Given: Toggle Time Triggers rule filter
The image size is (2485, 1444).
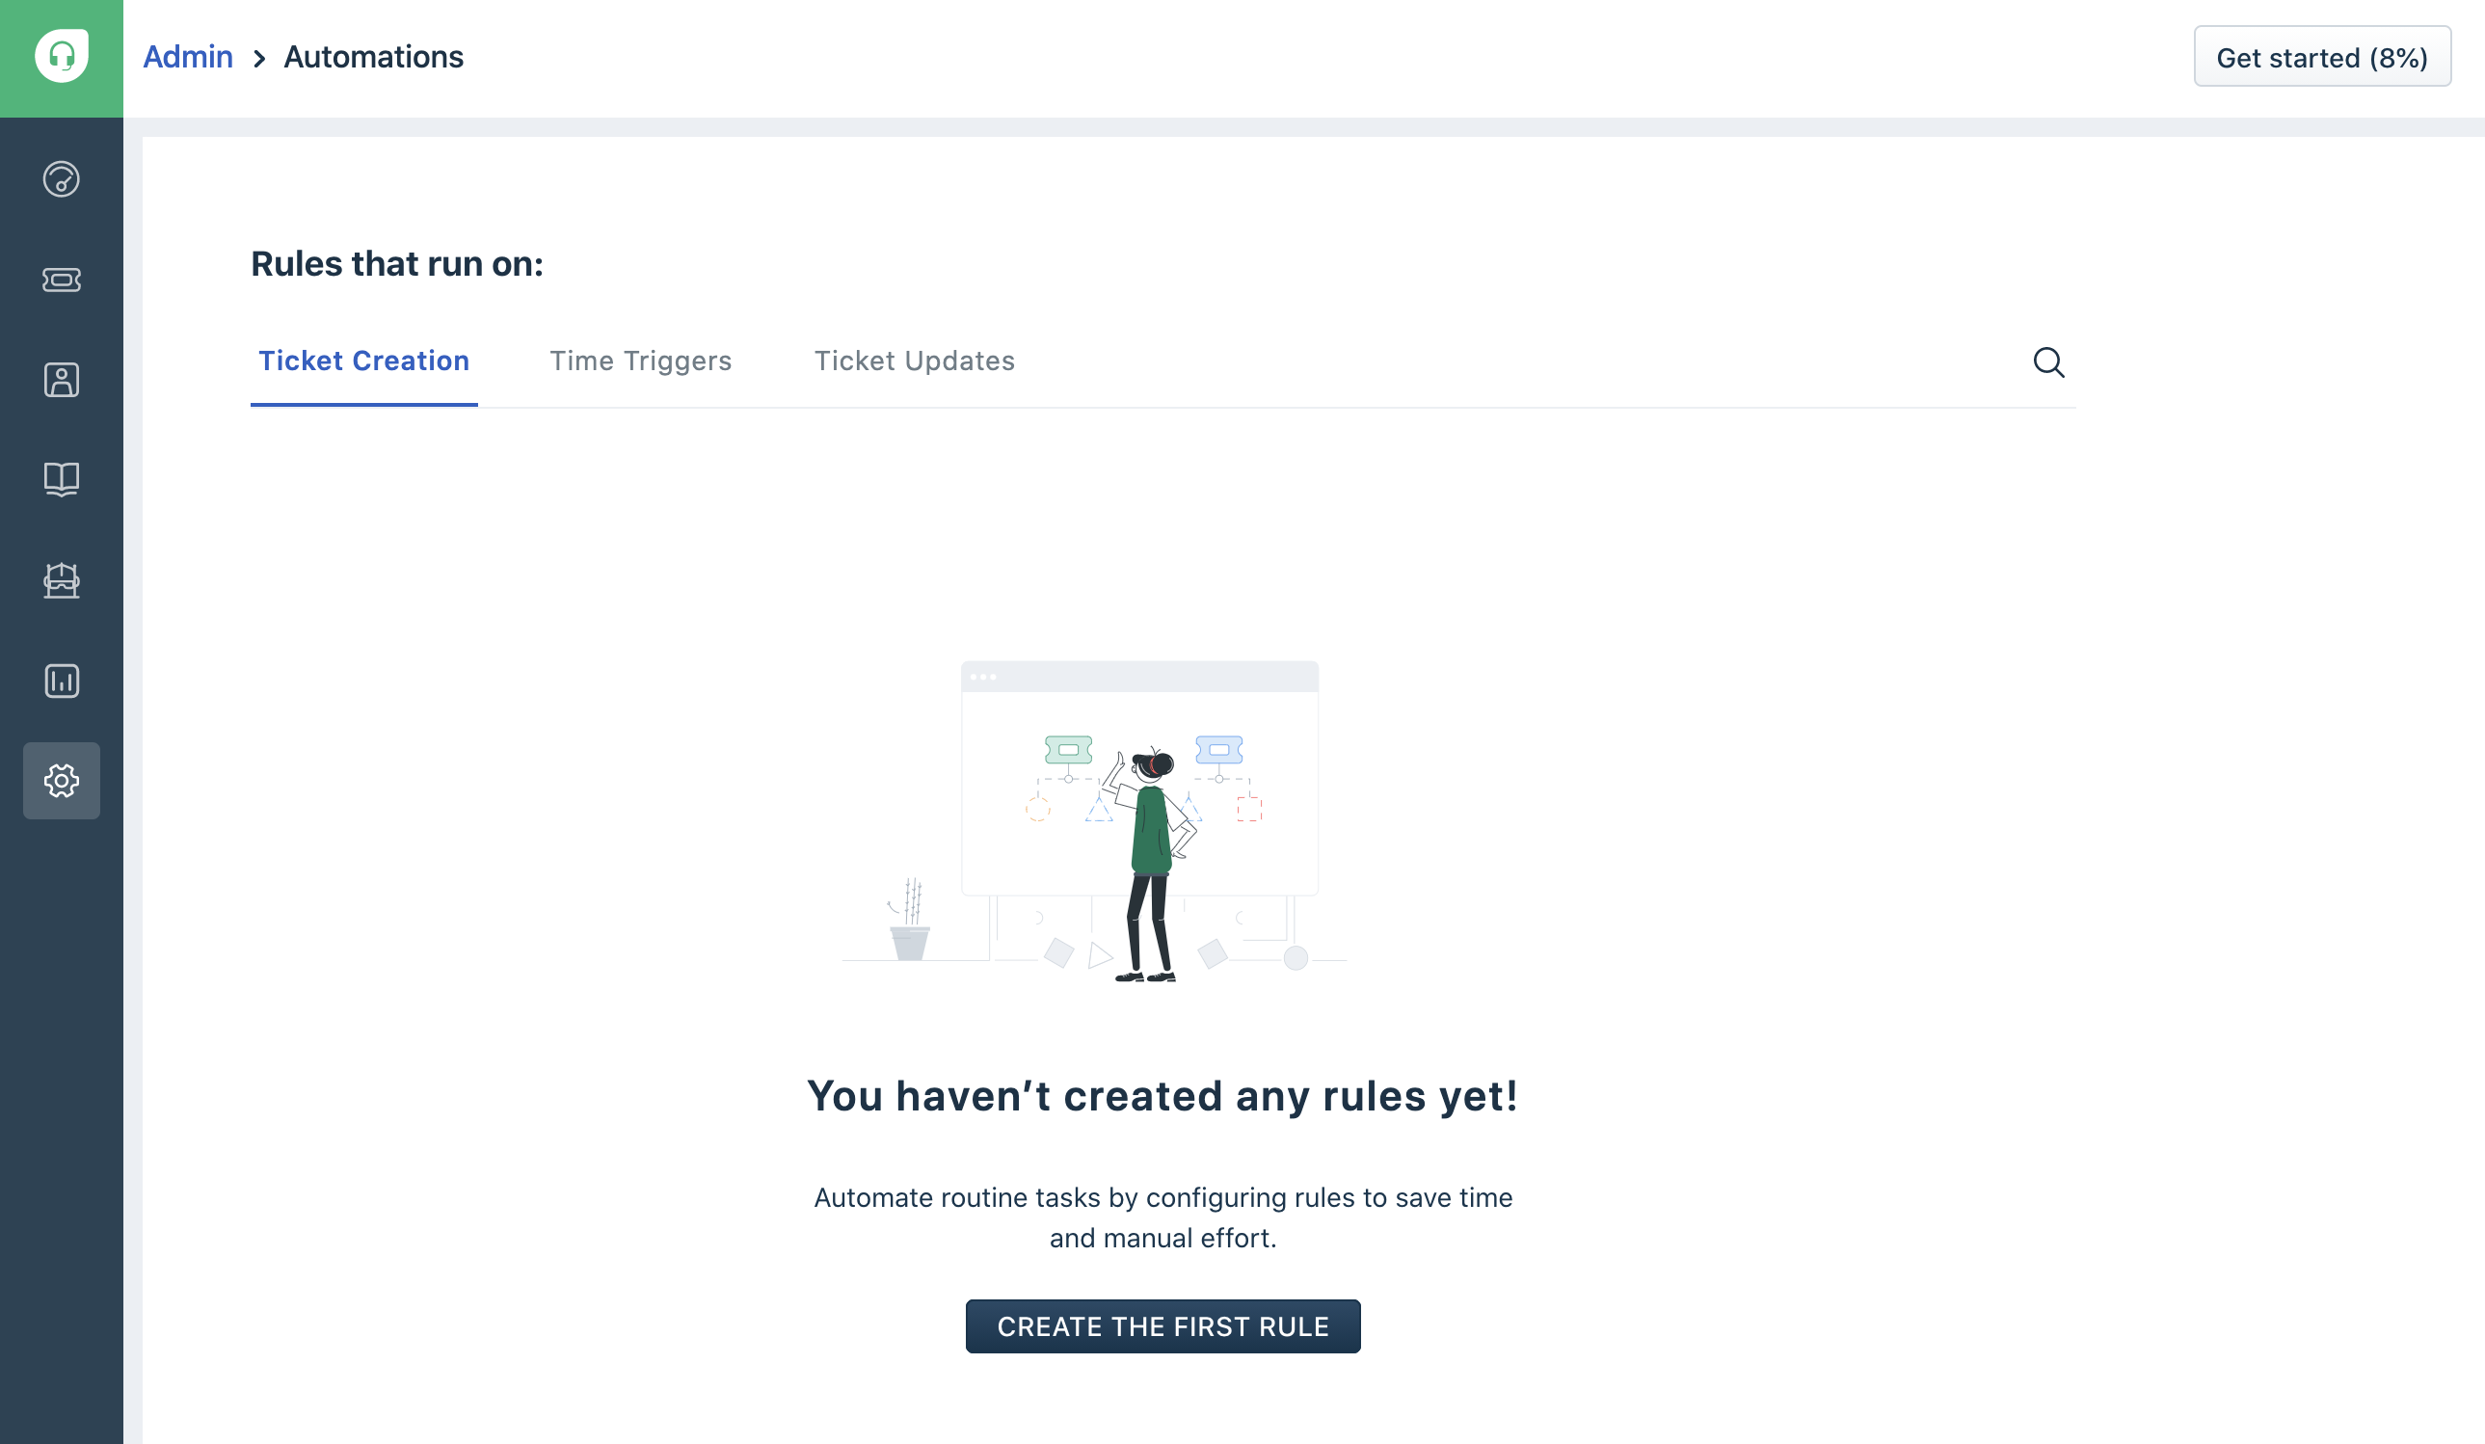Looking at the screenshot, I should tap(641, 361).
